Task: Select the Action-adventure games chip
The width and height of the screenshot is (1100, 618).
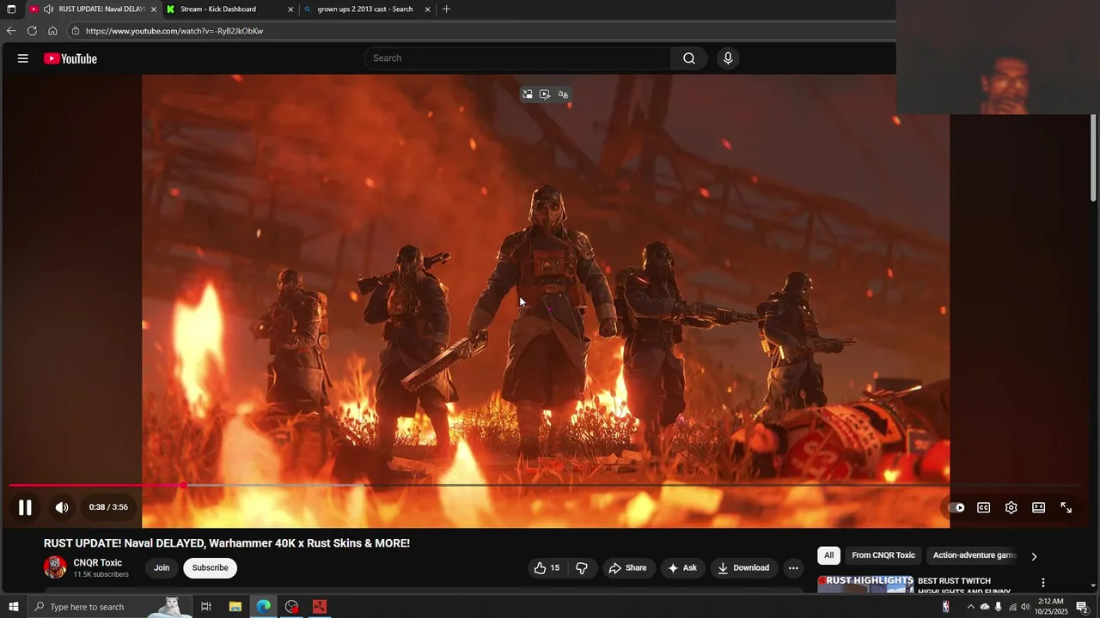Action: pyautogui.click(x=975, y=555)
